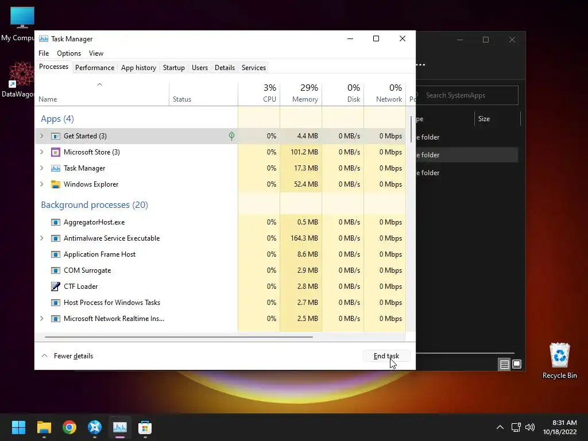The image size is (588, 441).
Task: Launch Google Chrome from the taskbar
Action: coord(69,427)
